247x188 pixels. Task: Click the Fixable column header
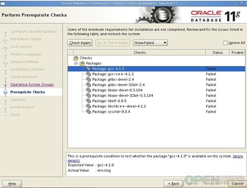click(x=237, y=53)
